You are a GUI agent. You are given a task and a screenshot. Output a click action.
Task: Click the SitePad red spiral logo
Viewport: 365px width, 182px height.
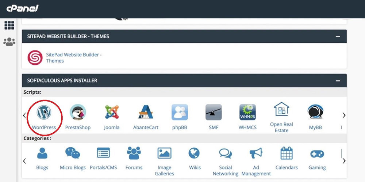(x=35, y=57)
